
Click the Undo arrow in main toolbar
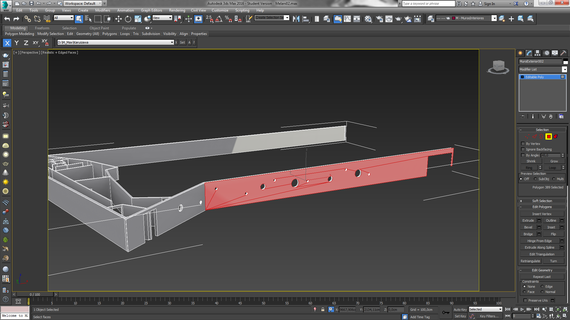7,19
